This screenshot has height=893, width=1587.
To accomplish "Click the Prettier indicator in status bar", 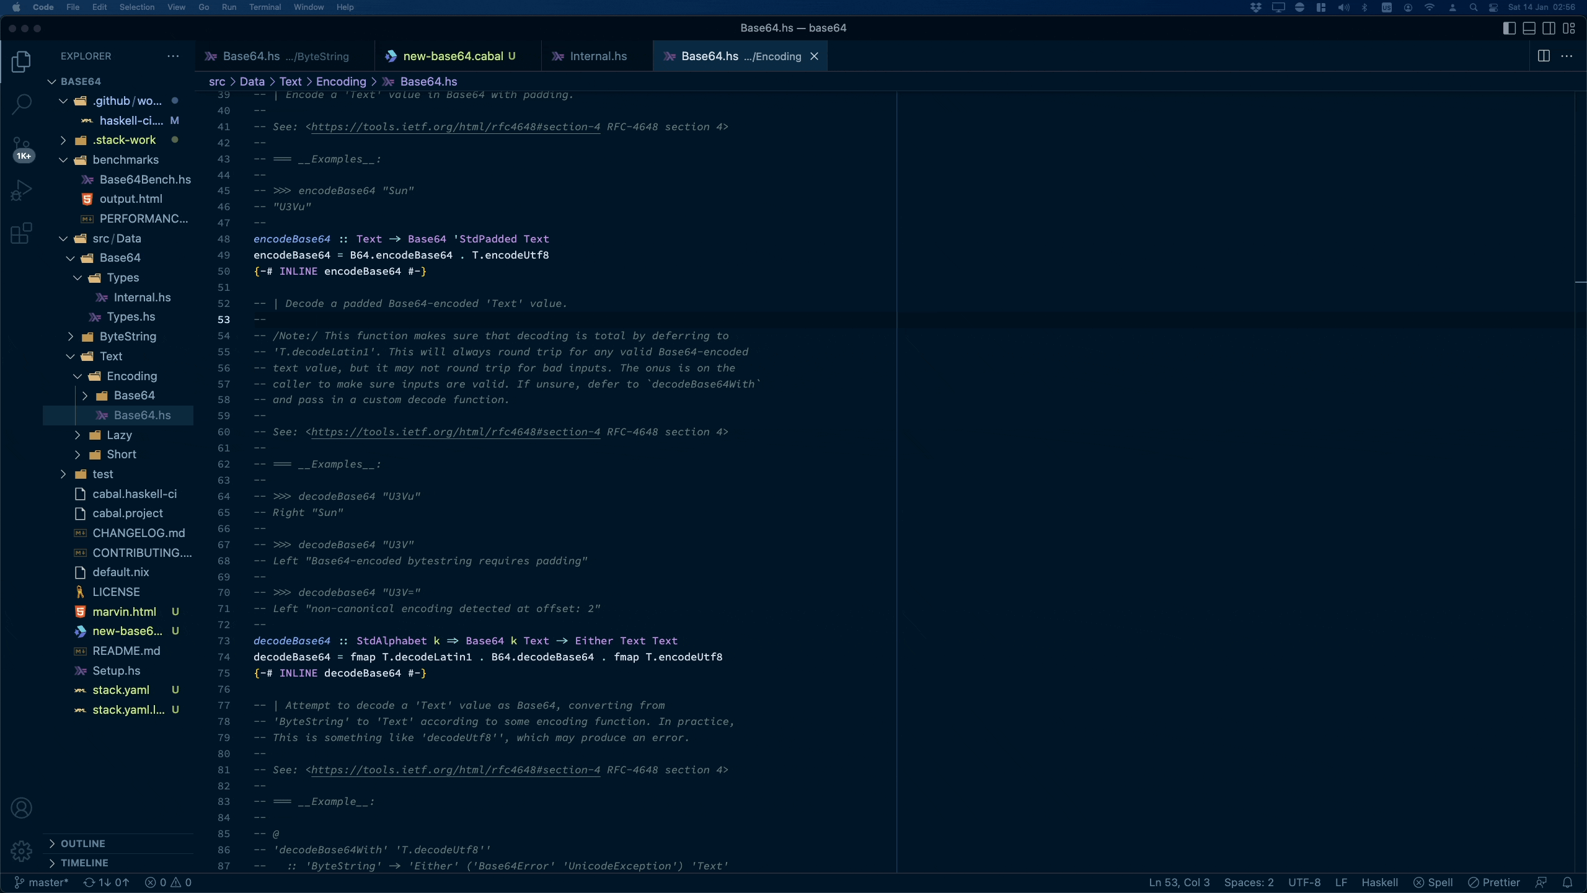I will 1494,882.
